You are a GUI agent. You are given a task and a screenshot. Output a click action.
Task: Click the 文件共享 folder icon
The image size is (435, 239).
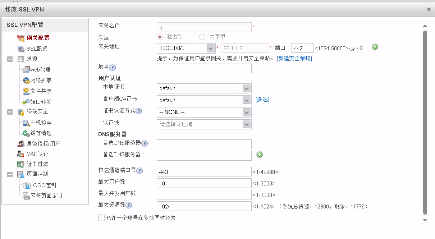[26, 91]
